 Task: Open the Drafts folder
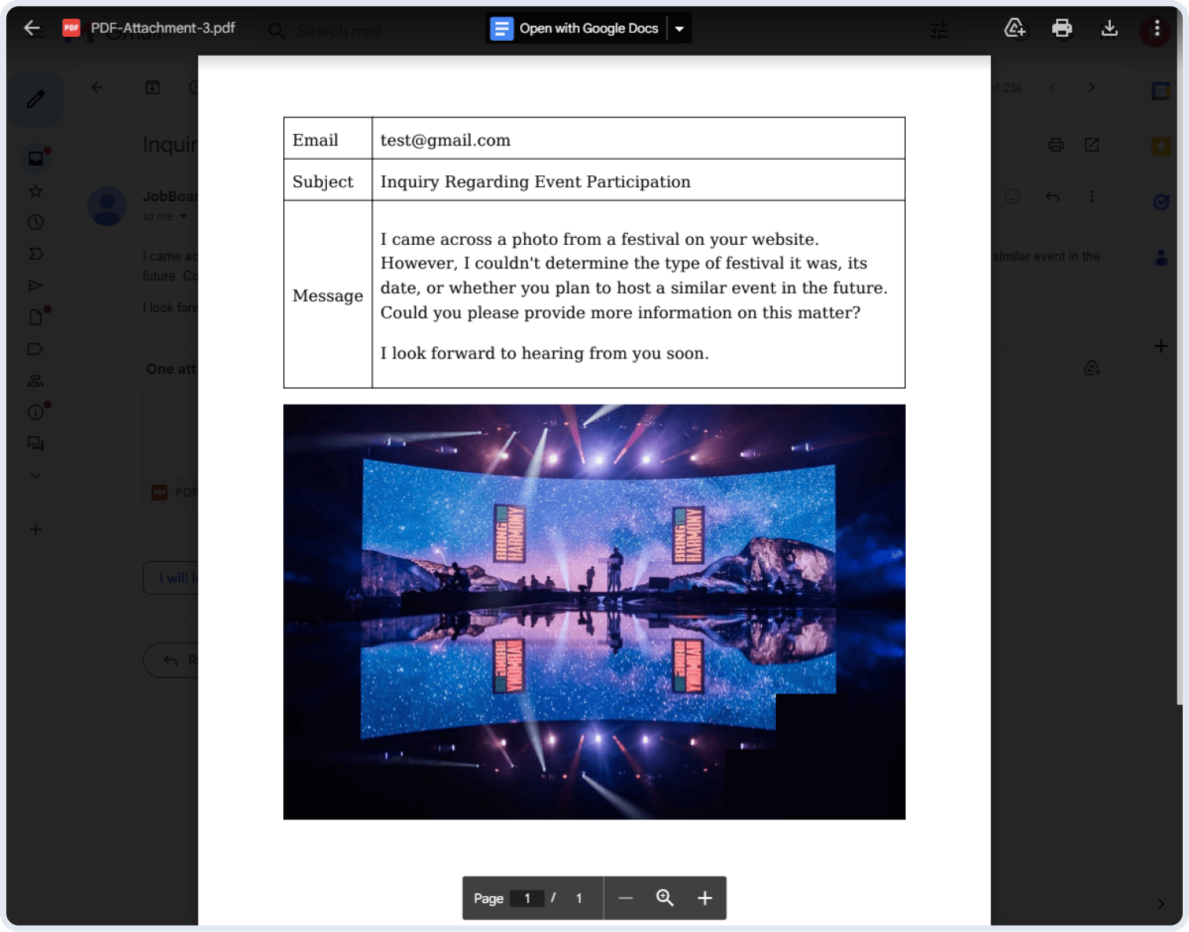(34, 316)
